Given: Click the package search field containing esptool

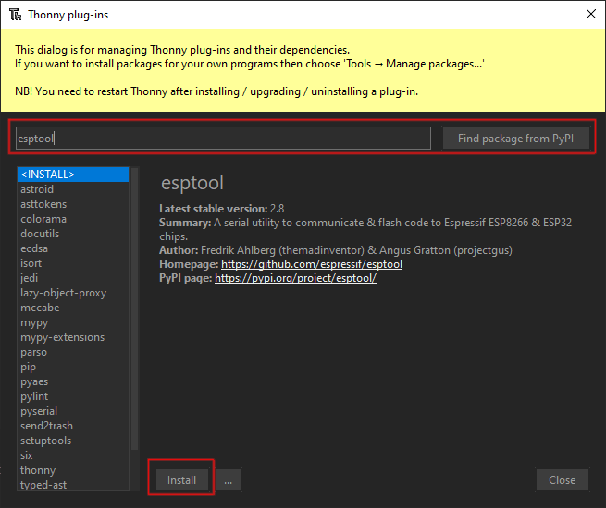Looking at the screenshot, I should (x=223, y=139).
